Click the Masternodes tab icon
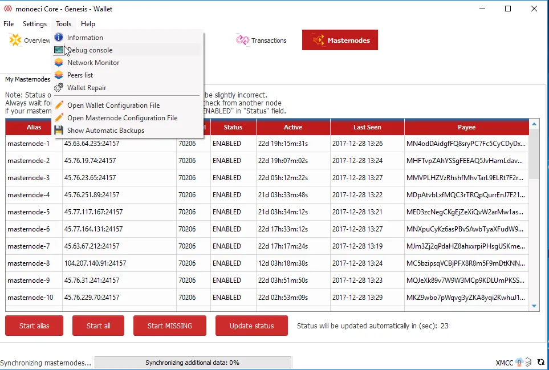The height and width of the screenshot is (370, 549). pos(318,40)
